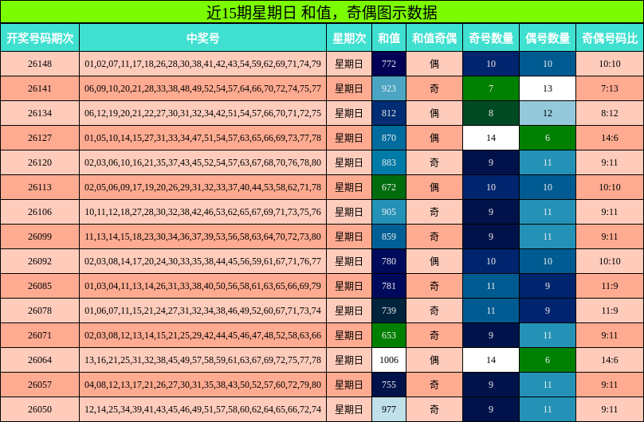The image size is (644, 422).
Task: Click the 7:13 odd-even ratio cell
Action: click(x=610, y=88)
